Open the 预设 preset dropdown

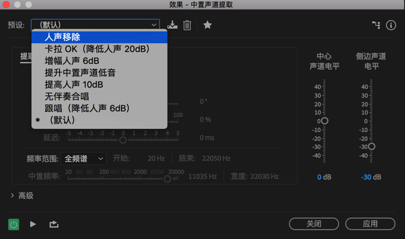click(95, 25)
